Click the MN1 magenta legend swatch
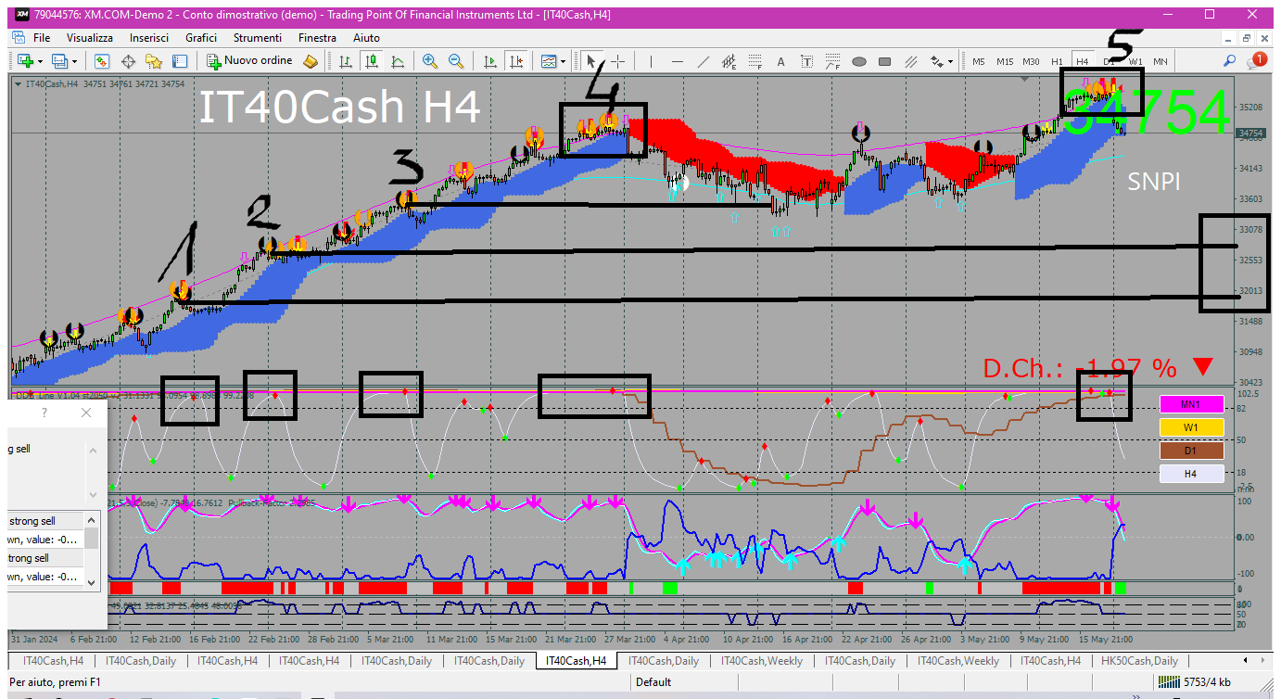This screenshot has width=1281, height=699. (1191, 403)
